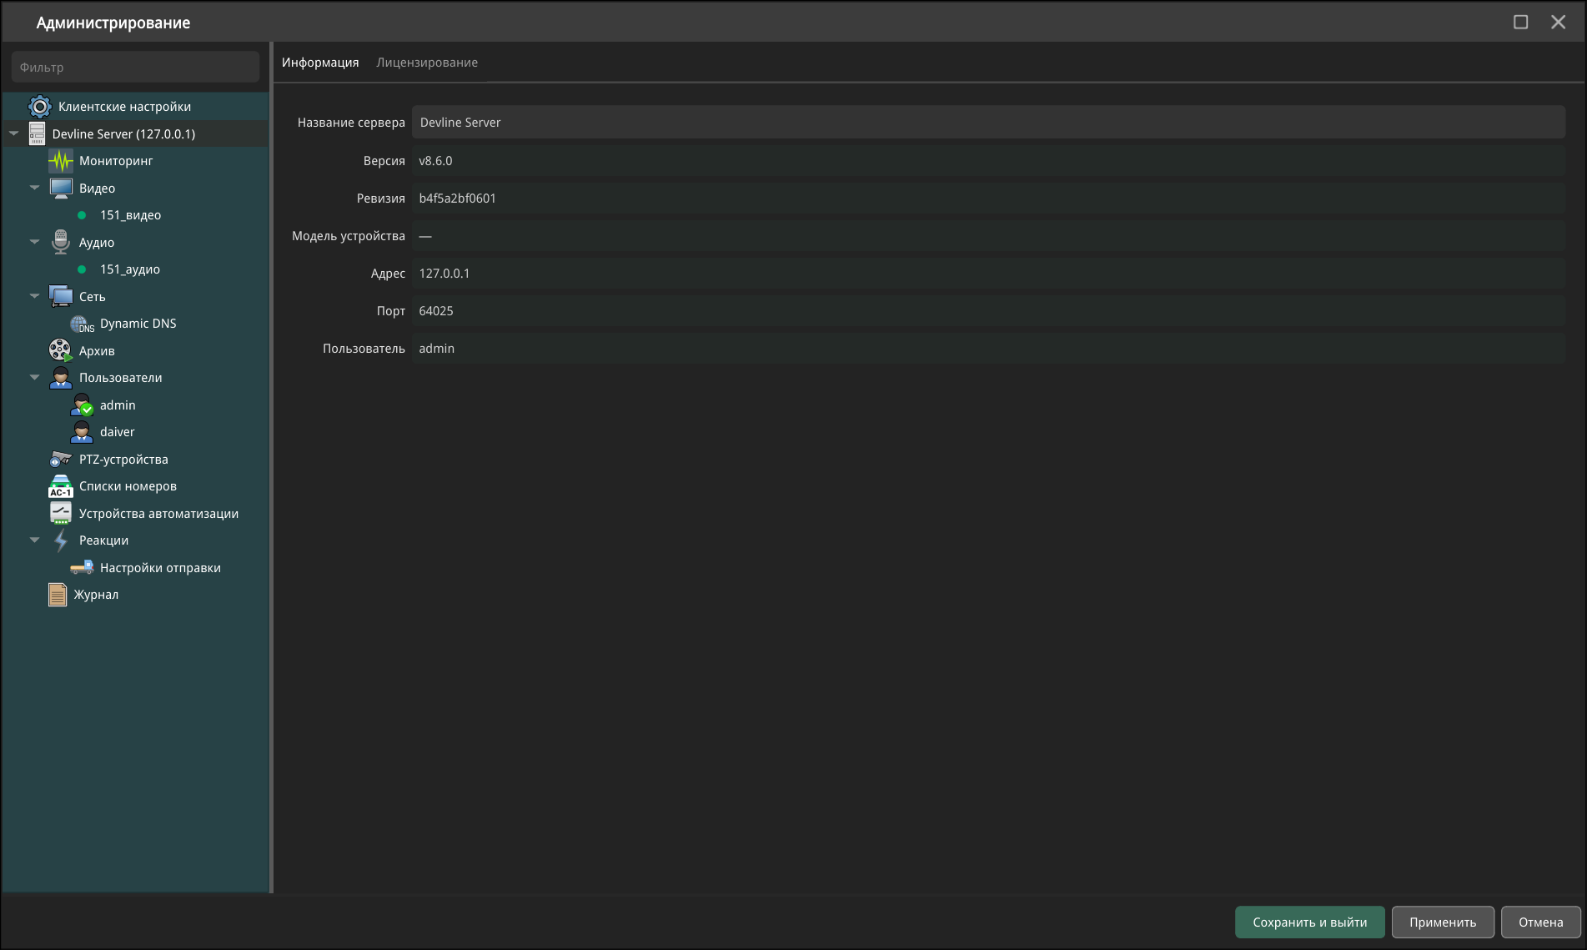Select the daiver user entry
The height and width of the screenshot is (950, 1587).
pyautogui.click(x=117, y=432)
